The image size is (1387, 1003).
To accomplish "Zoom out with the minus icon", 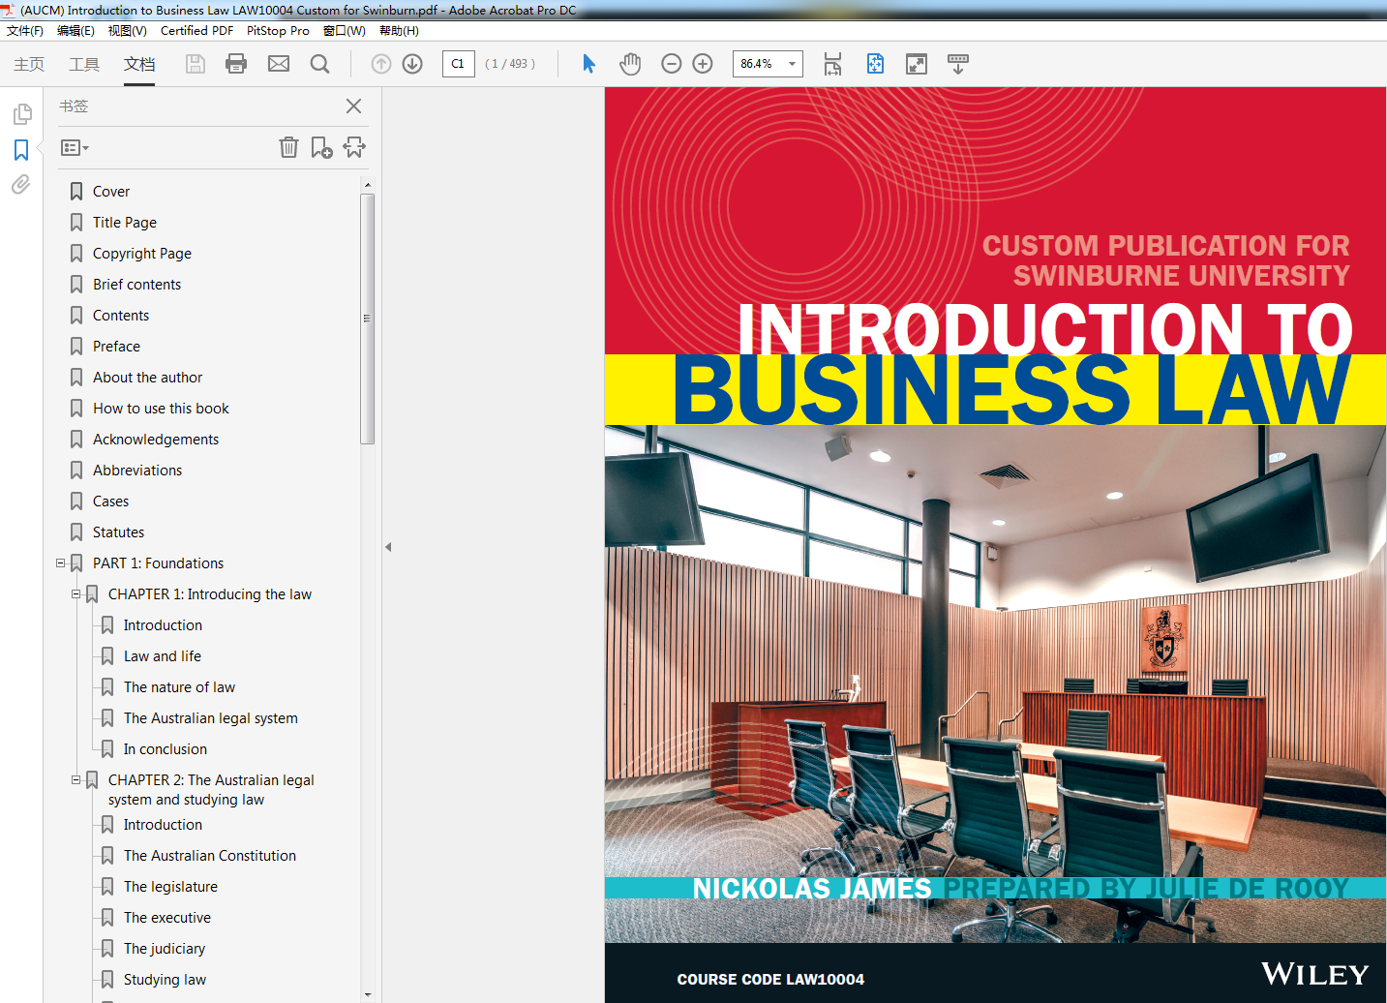I will click(x=672, y=64).
